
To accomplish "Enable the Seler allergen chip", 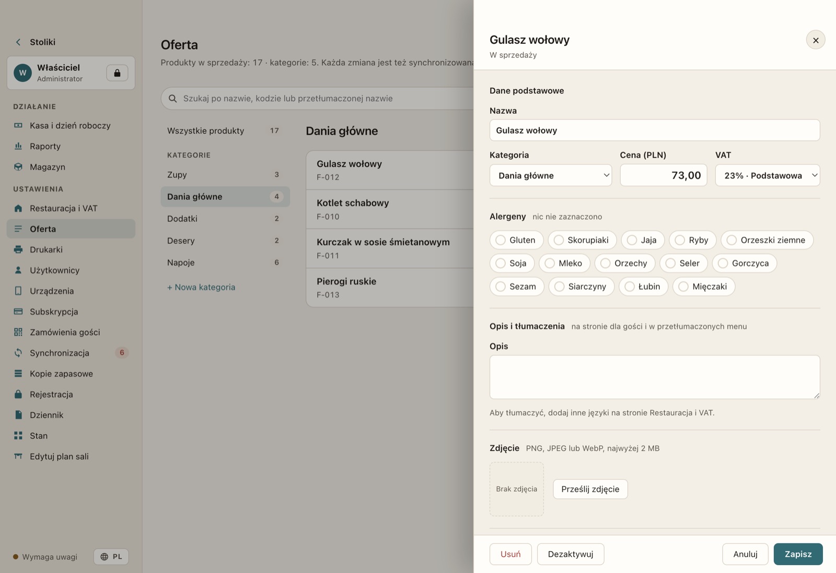I will coord(683,263).
